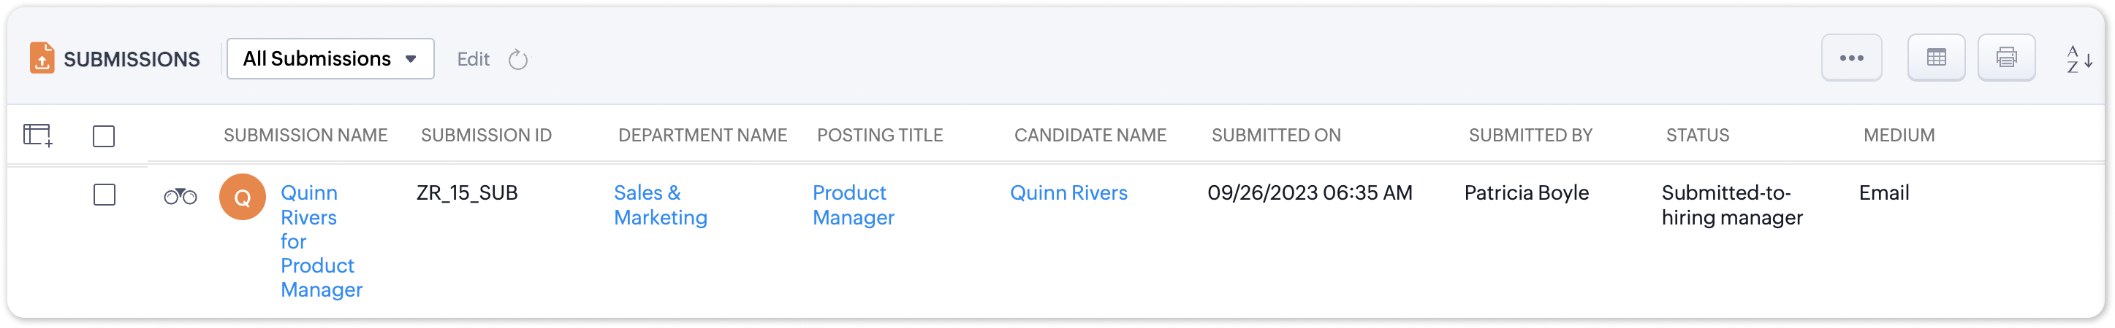This screenshot has height=328, width=2115.
Task: Click the Status column header
Action: [x=1696, y=135]
